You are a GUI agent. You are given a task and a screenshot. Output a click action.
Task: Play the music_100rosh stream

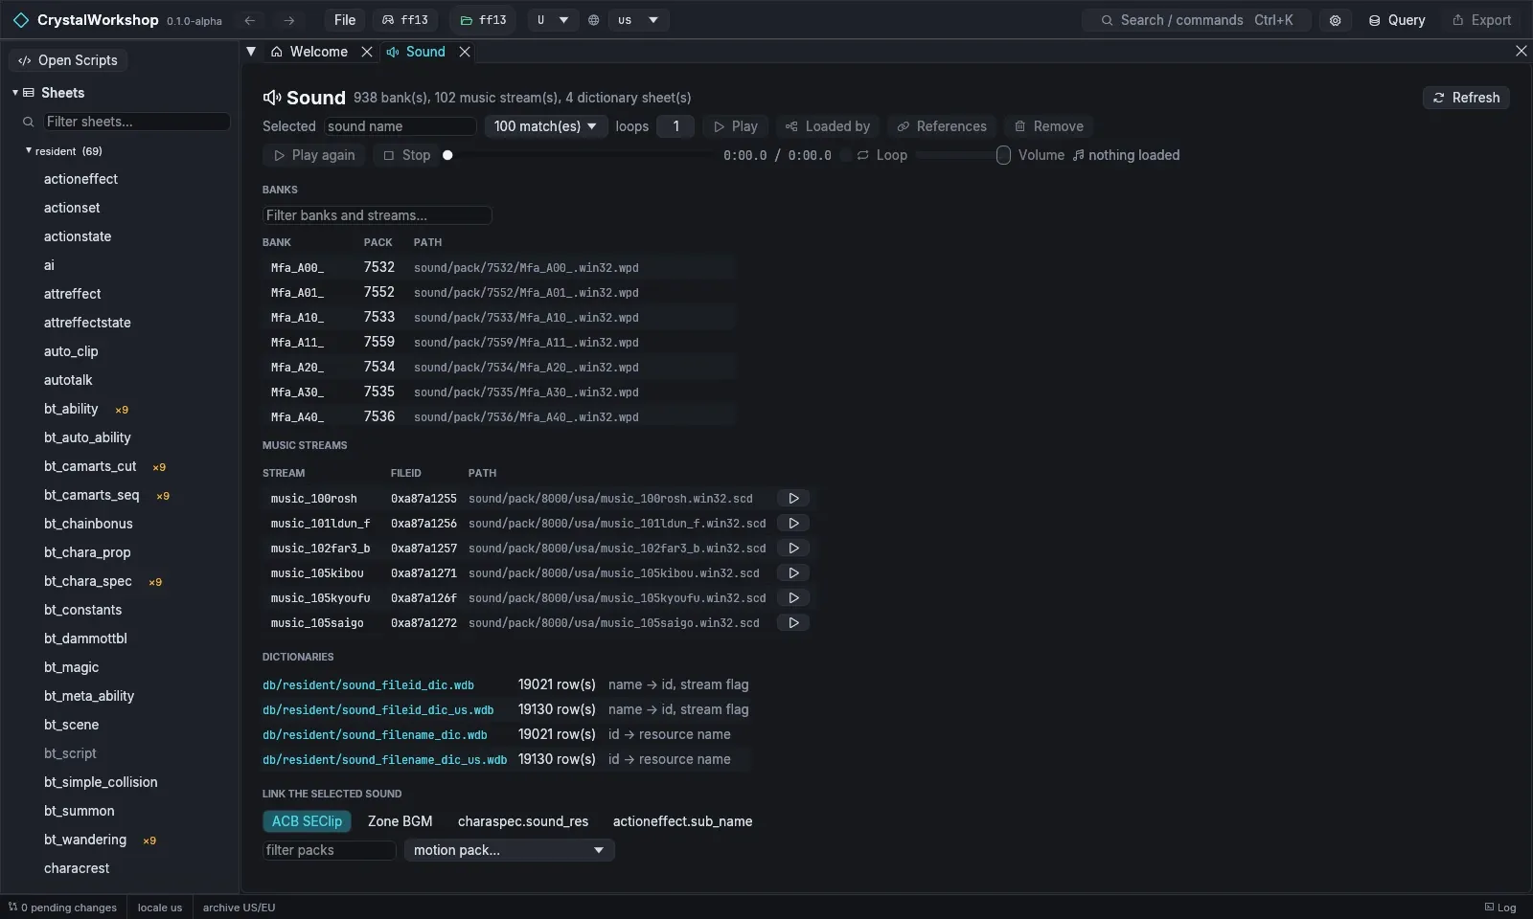click(793, 499)
